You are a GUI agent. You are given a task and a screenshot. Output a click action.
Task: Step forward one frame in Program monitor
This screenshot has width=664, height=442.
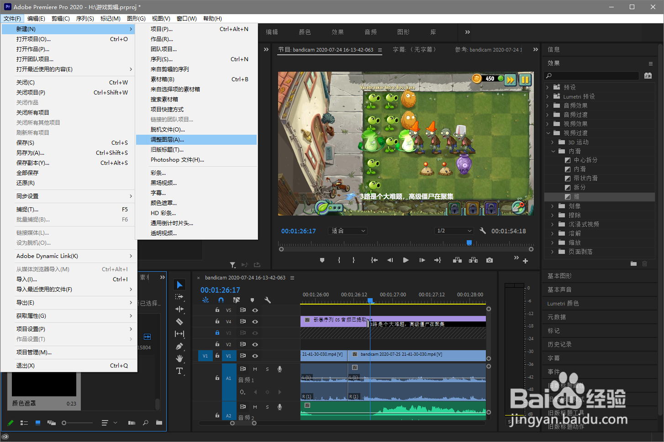422,260
